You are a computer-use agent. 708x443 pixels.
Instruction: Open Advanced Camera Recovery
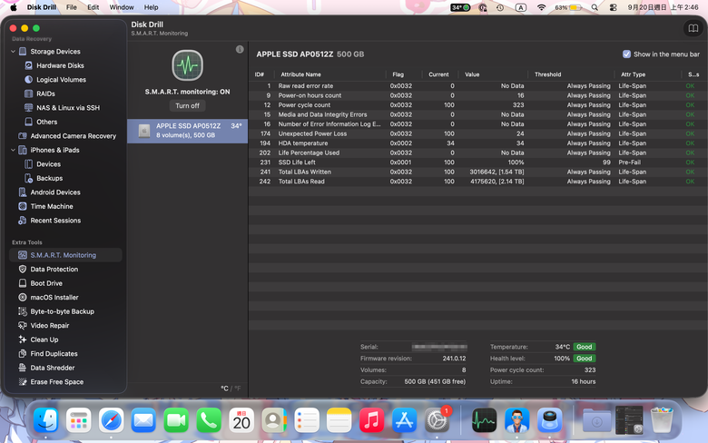point(73,136)
